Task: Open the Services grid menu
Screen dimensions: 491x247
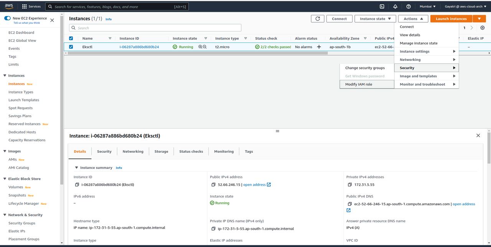Action: point(31,7)
